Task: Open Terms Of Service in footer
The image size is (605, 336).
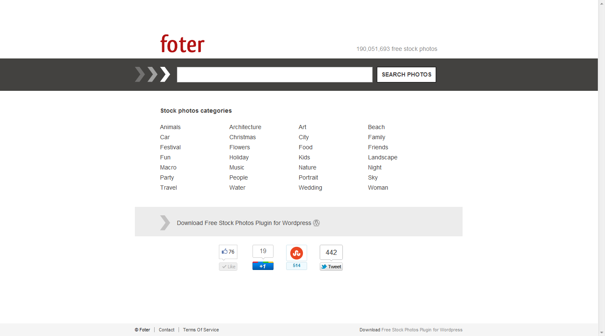Action: (x=201, y=330)
